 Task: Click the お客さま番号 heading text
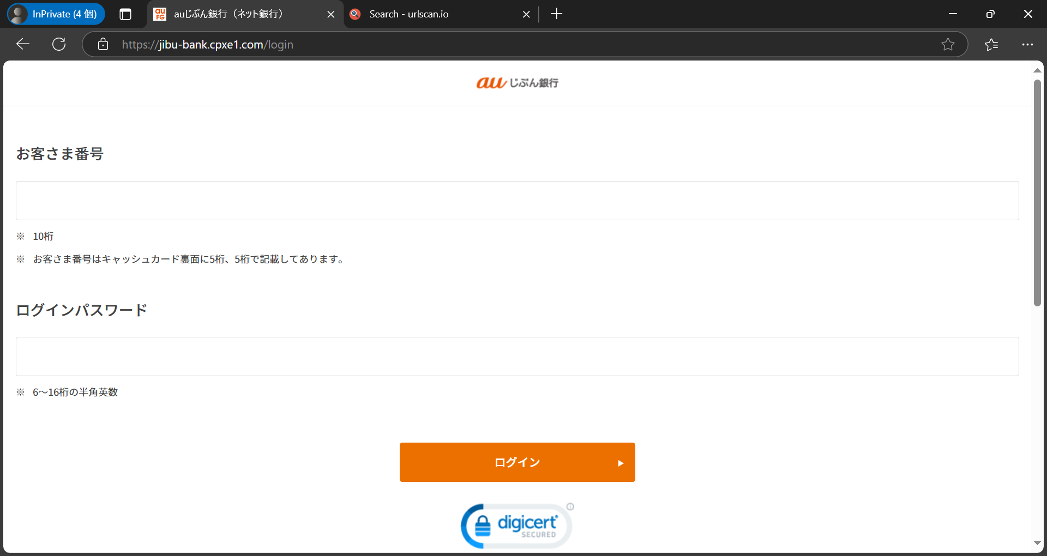pos(60,154)
